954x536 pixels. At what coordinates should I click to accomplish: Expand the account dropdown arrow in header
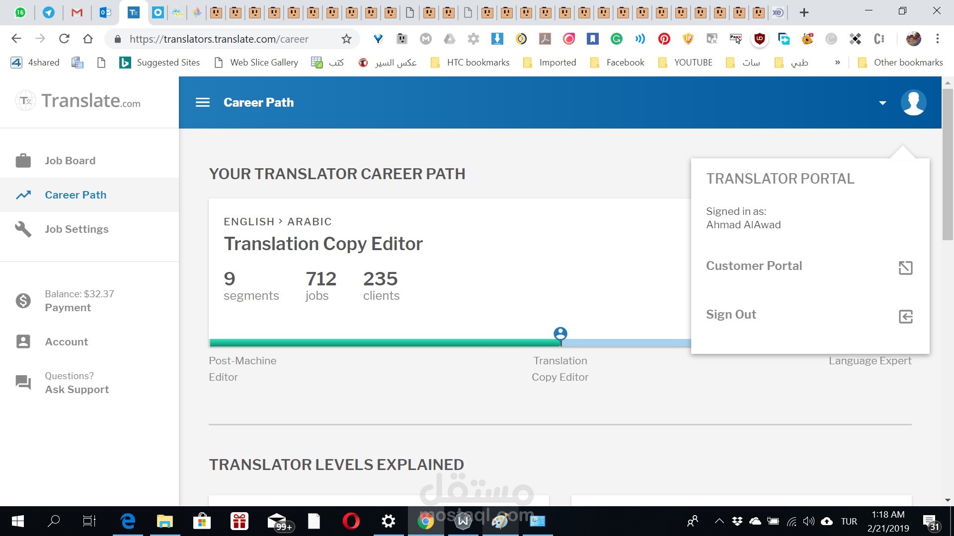[882, 103]
